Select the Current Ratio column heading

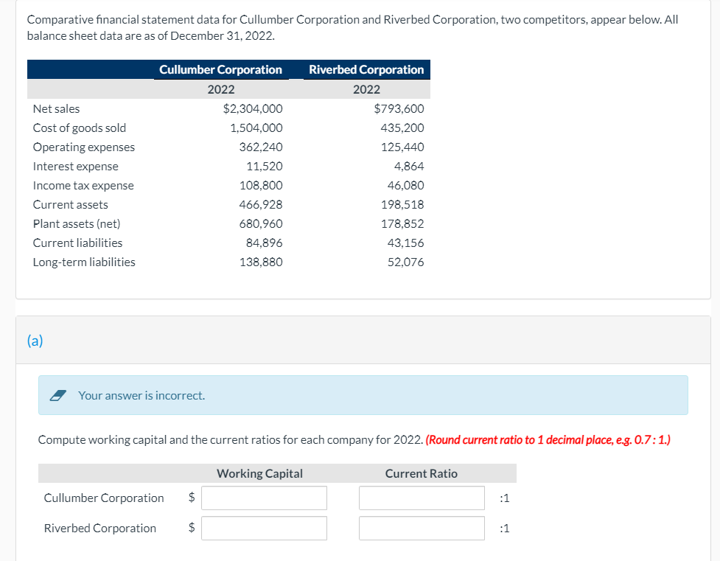coord(420,473)
